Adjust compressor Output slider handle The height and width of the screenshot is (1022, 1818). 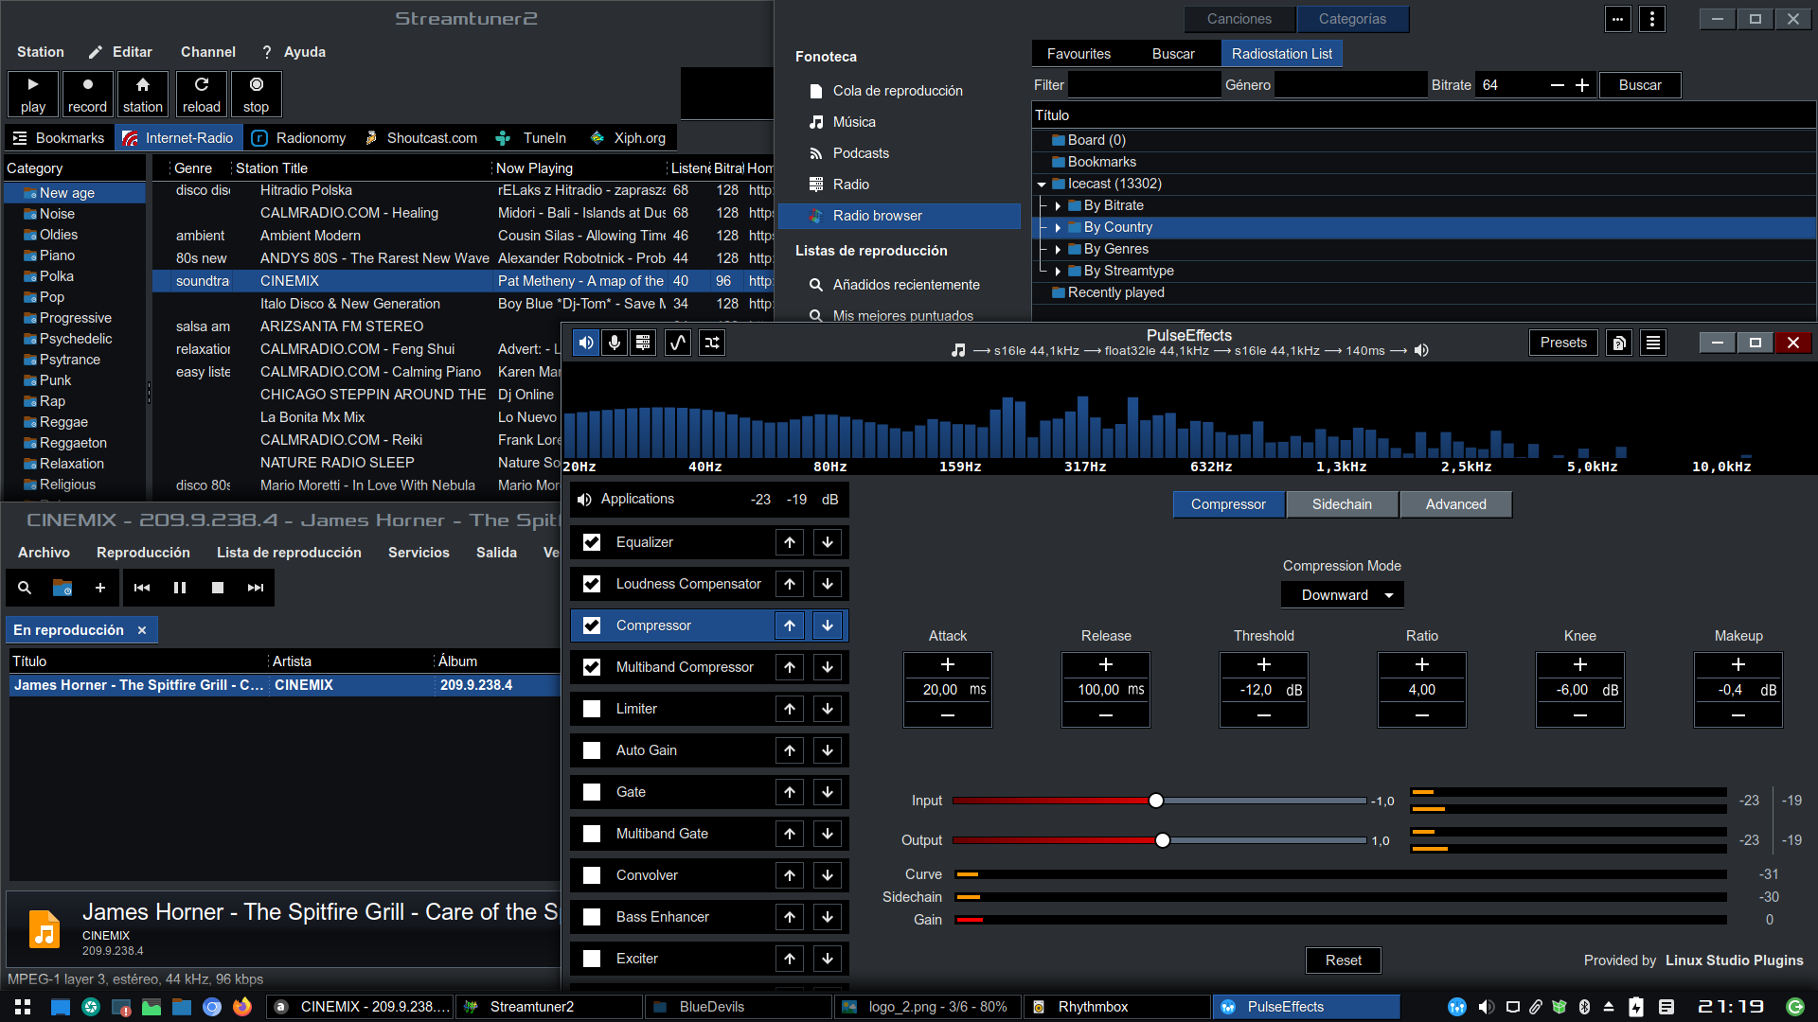1163,840
